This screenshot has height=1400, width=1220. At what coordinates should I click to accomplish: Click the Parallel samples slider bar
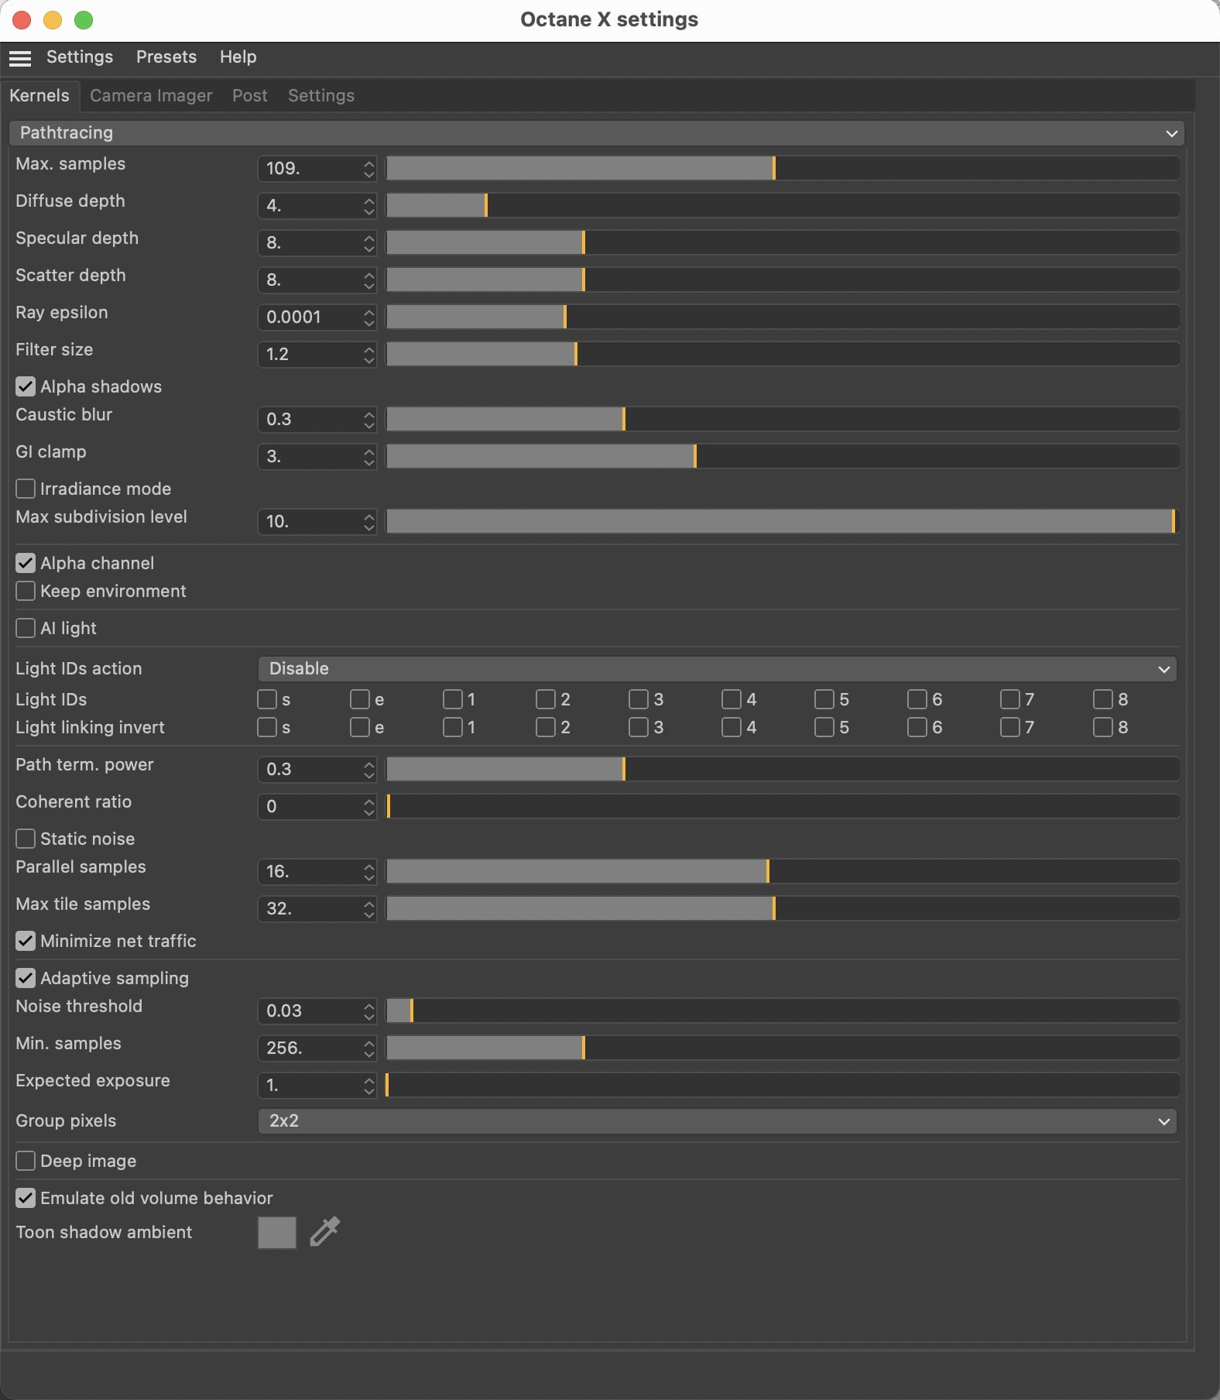[783, 871]
